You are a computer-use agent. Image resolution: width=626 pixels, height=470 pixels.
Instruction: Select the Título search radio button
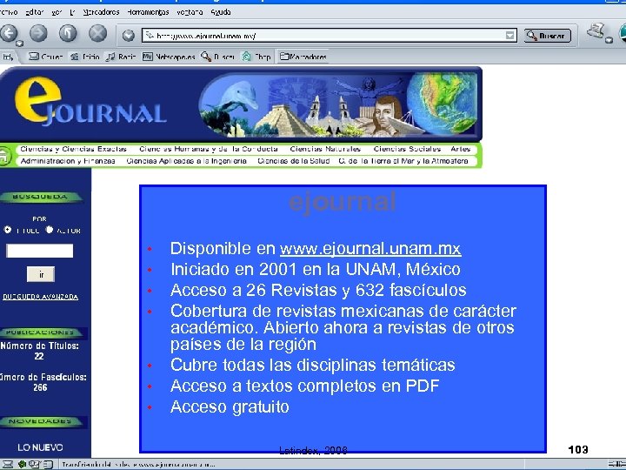coord(8,230)
